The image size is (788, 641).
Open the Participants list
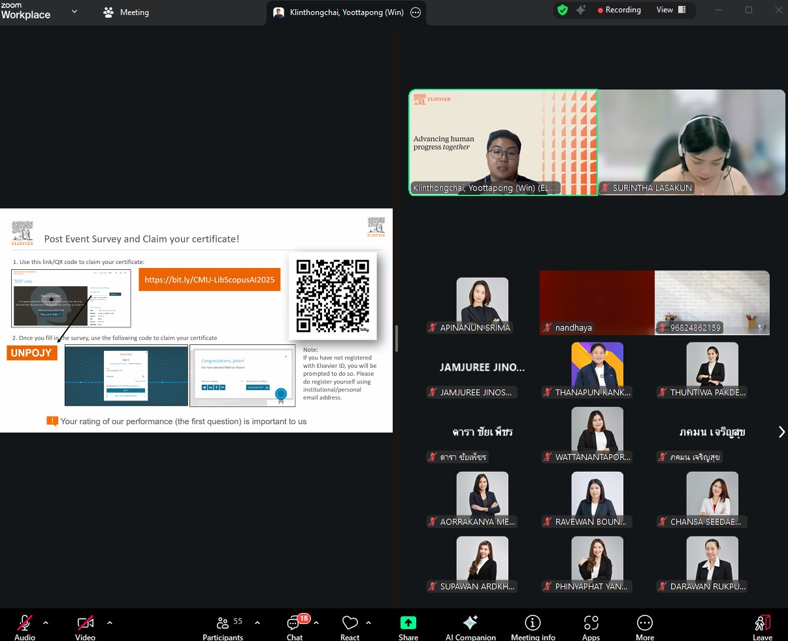click(223, 627)
